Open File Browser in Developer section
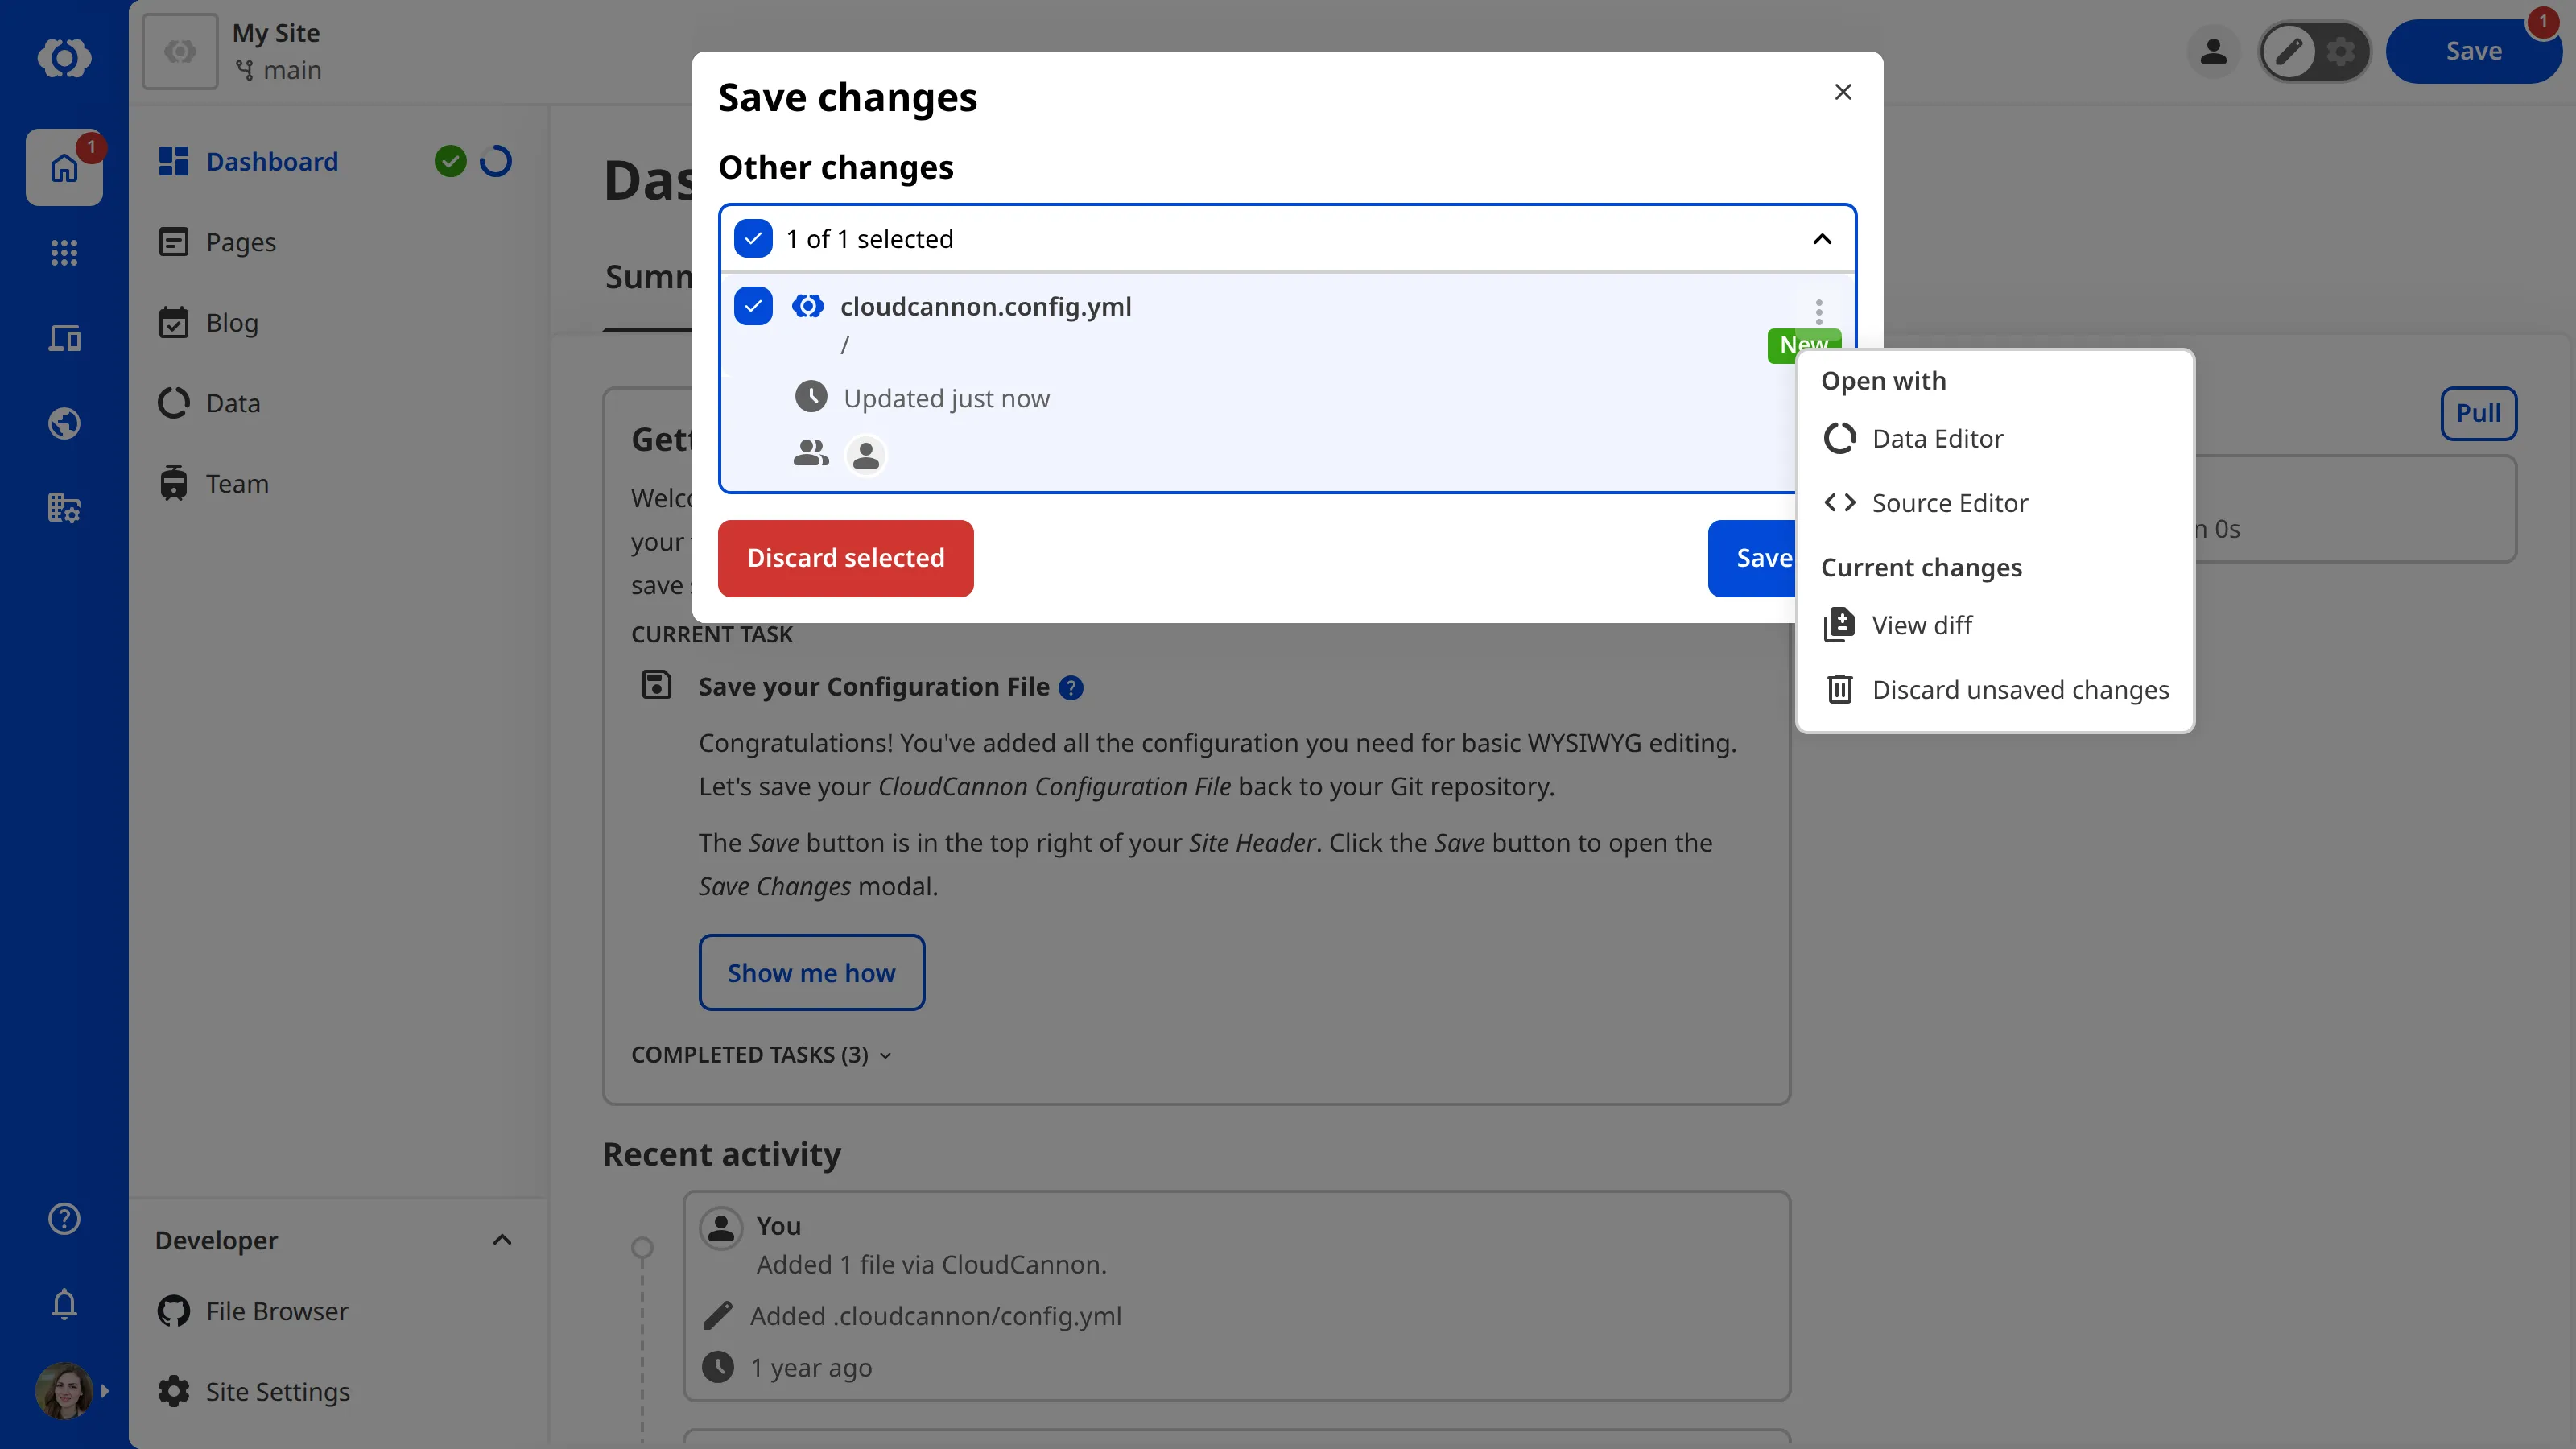Screen dimensions: 2576x1449 pyautogui.click(x=277, y=1311)
